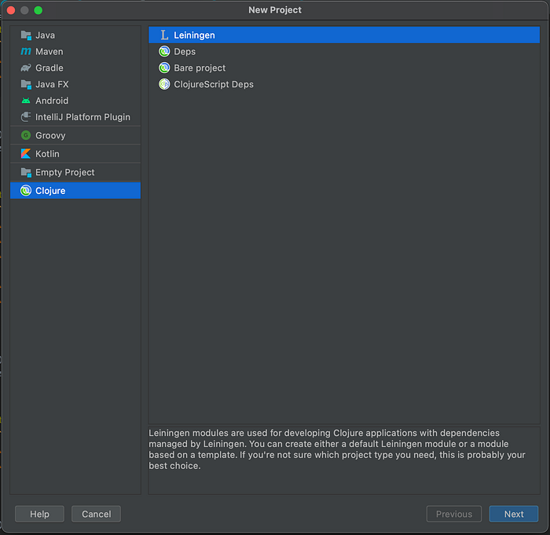Click the green zoom window button
Viewport: 550px width, 535px height.
(x=38, y=10)
